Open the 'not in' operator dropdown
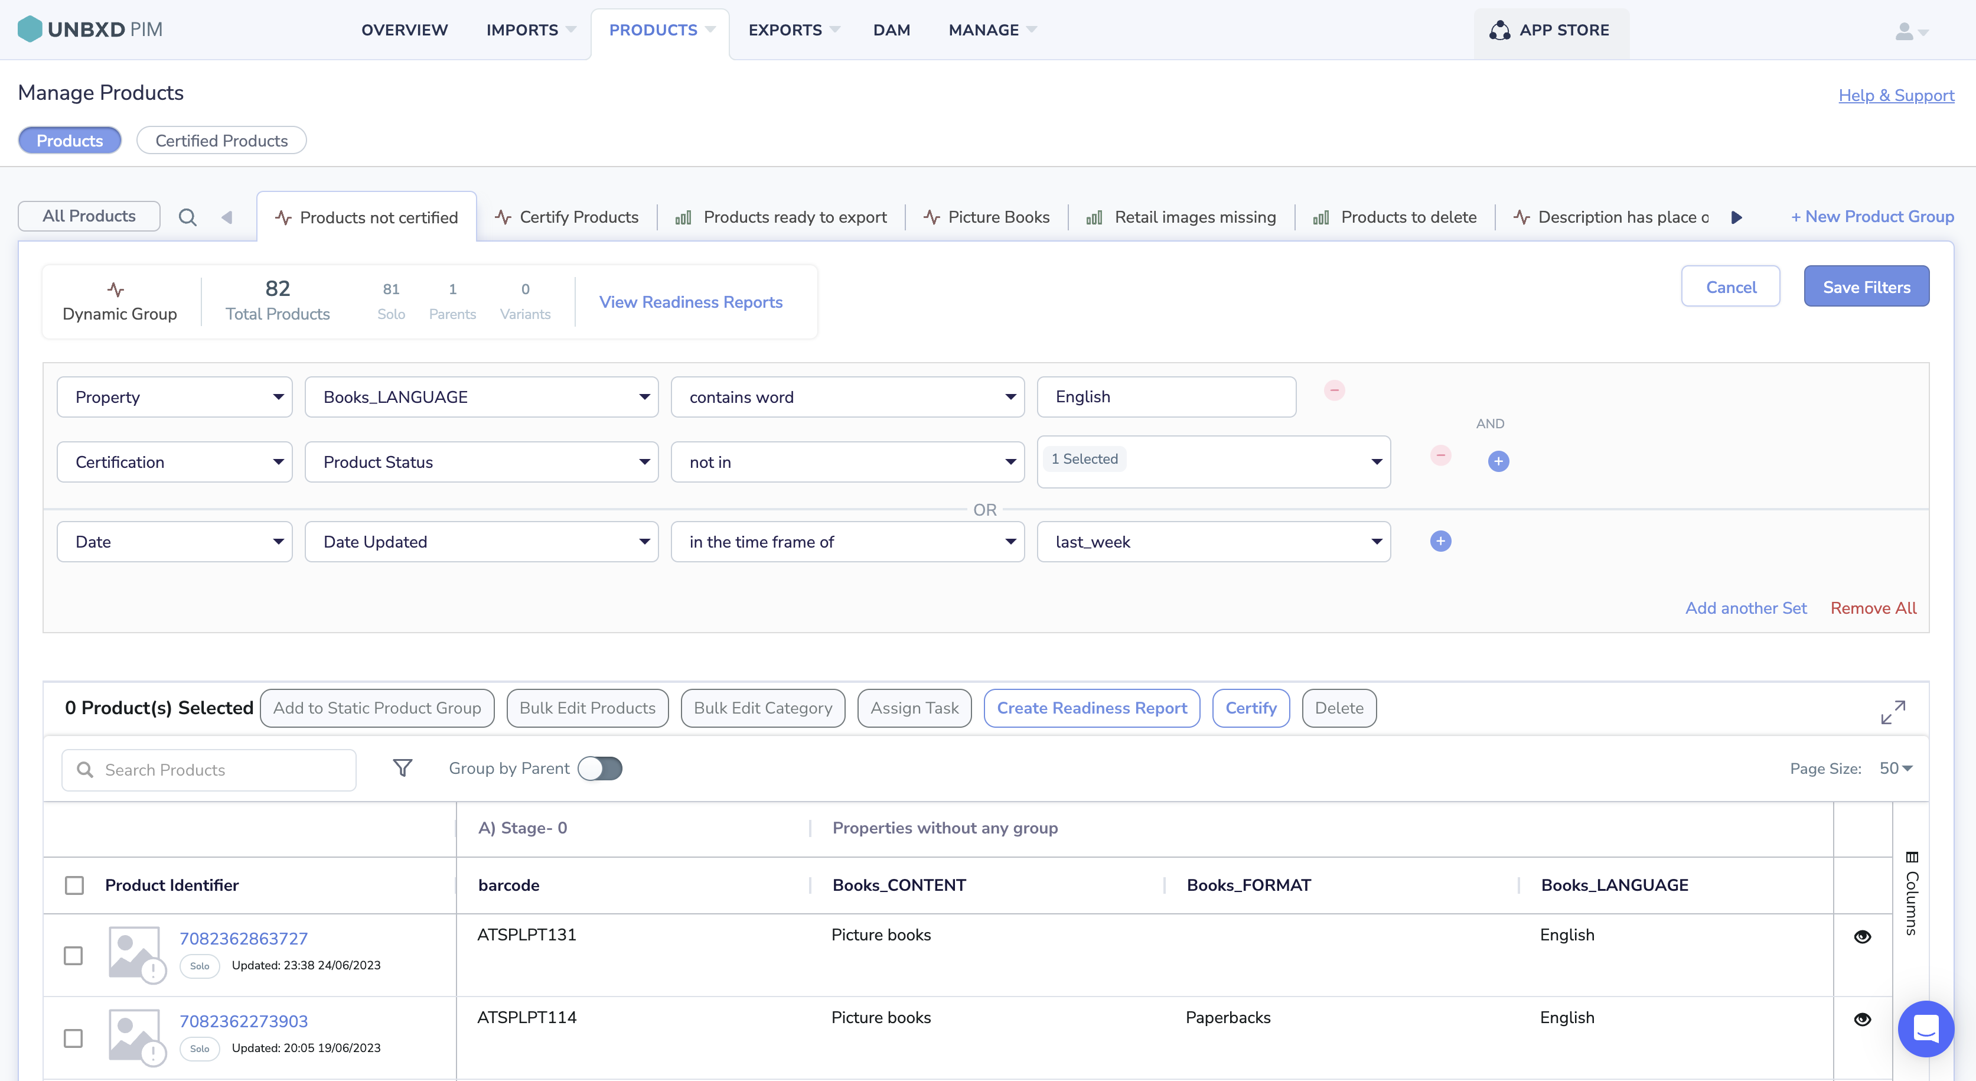 coord(847,462)
